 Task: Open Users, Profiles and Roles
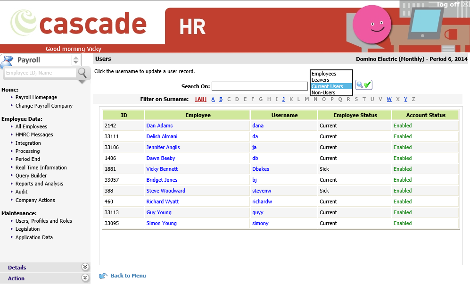click(x=43, y=221)
